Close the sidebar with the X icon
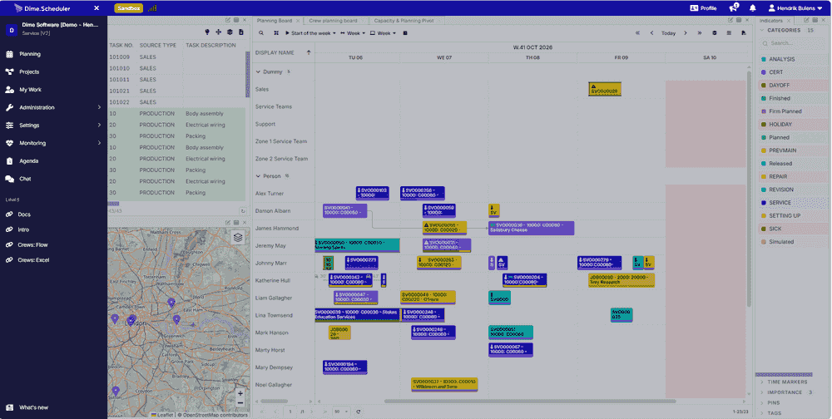The height and width of the screenshot is (419, 832). (96, 8)
